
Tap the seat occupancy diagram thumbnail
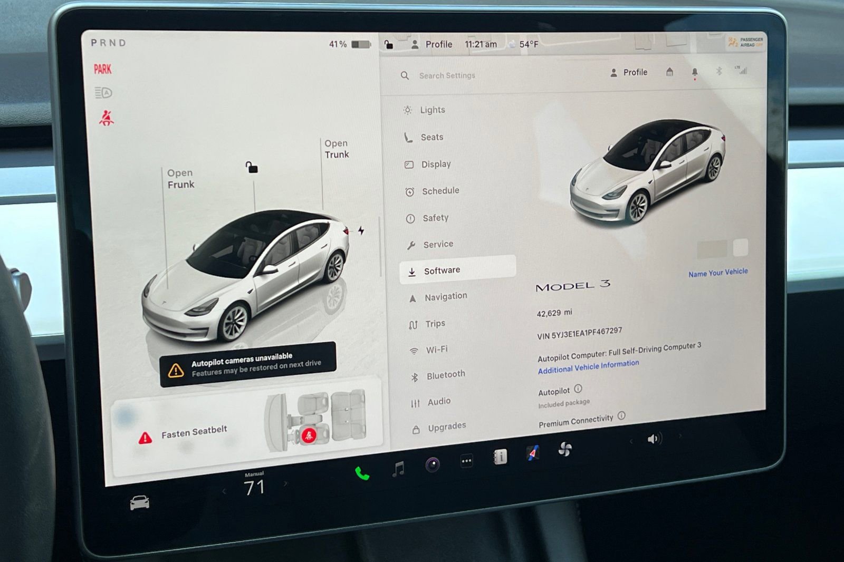coord(315,420)
